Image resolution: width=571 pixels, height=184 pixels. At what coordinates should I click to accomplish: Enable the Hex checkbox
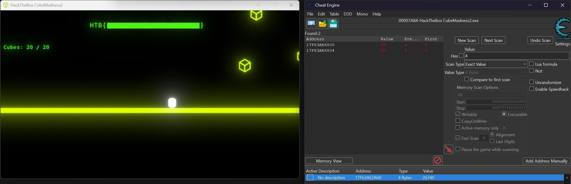click(x=461, y=56)
